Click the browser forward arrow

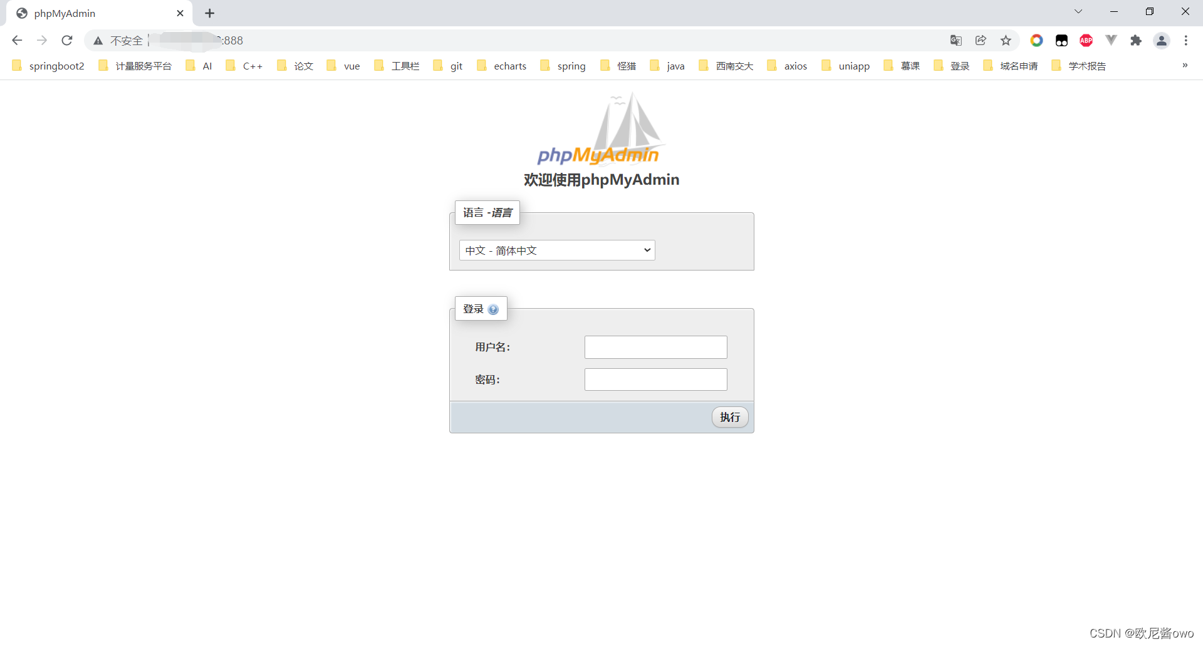coord(42,41)
